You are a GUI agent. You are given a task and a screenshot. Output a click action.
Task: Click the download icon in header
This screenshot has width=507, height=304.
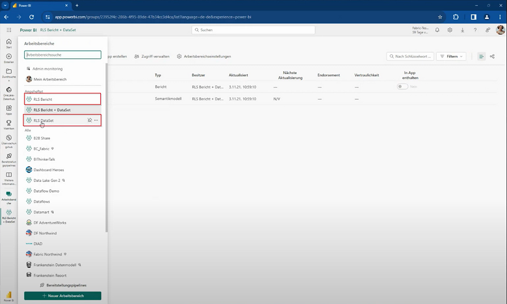point(463,29)
